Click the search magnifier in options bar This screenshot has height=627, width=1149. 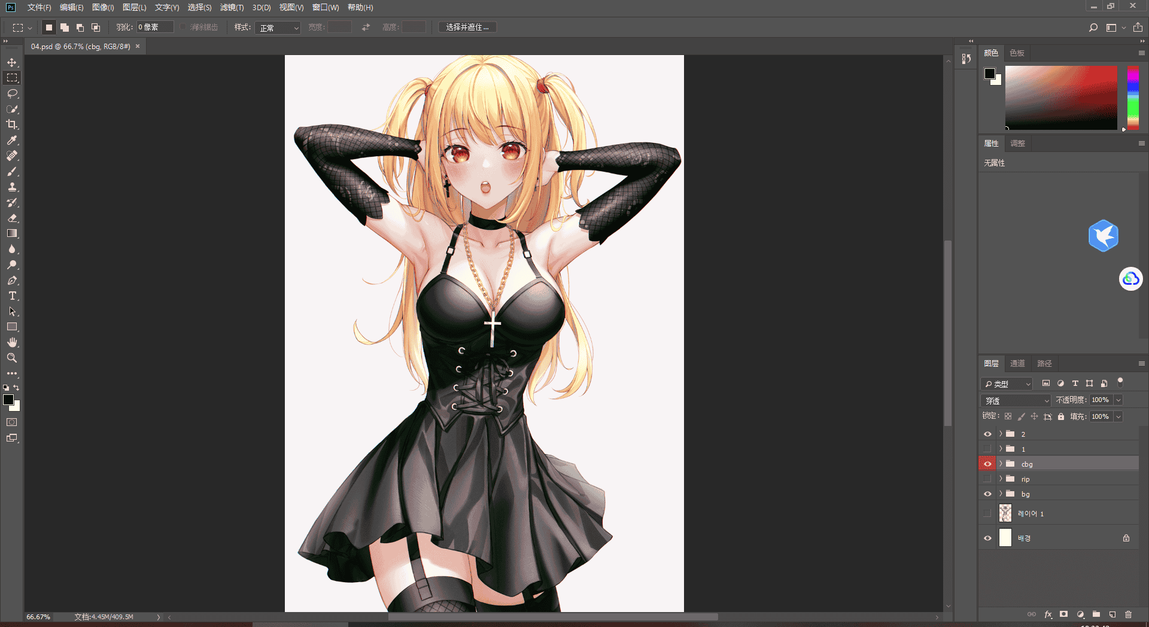(1093, 28)
